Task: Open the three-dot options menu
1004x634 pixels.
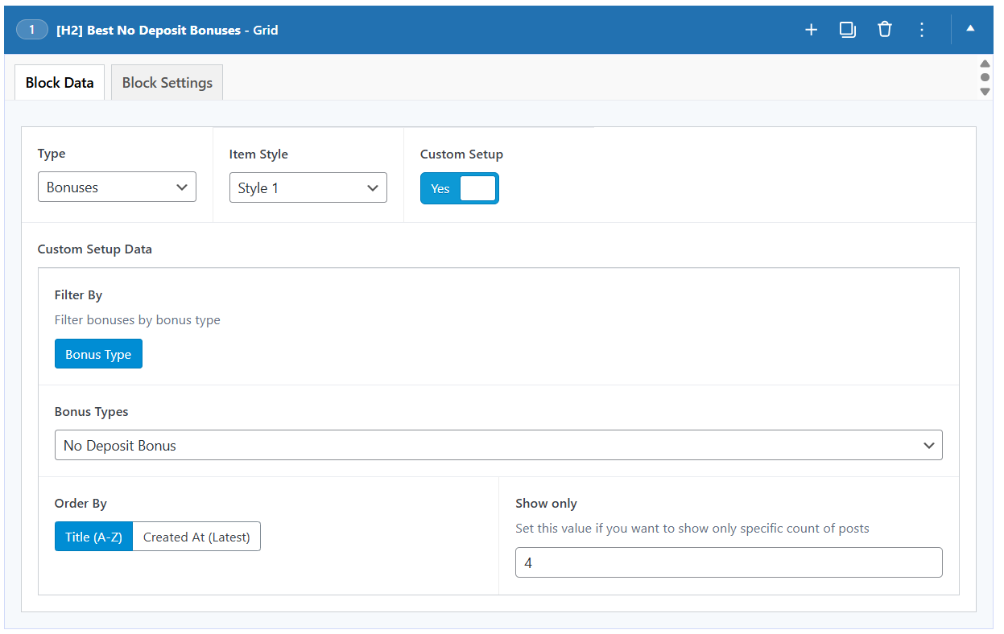Action: (922, 29)
